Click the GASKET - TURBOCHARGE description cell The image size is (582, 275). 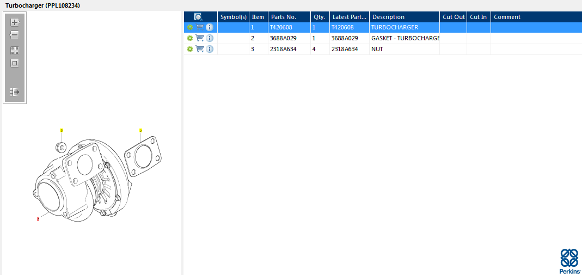tap(405, 38)
